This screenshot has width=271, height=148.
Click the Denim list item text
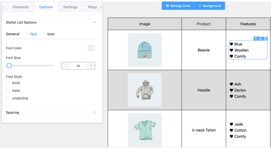click(240, 90)
